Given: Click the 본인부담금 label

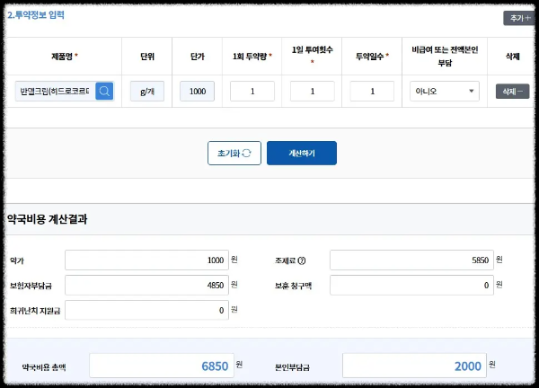Looking at the screenshot, I should tap(292, 367).
